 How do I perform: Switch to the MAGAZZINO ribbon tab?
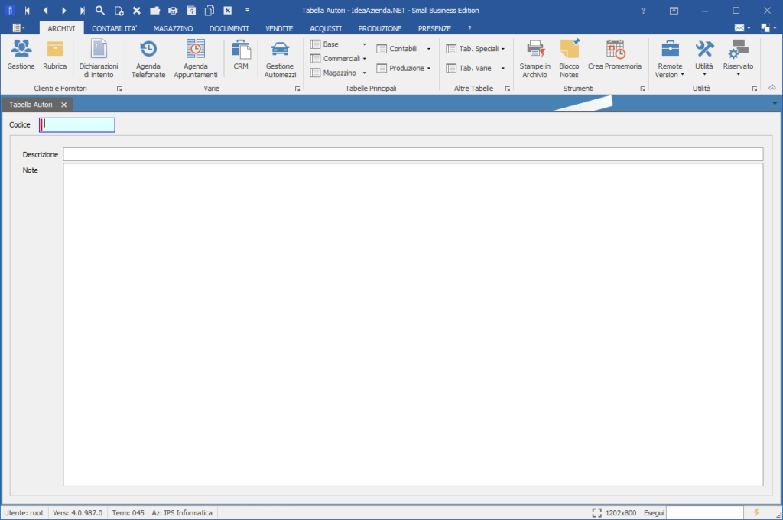click(x=173, y=28)
